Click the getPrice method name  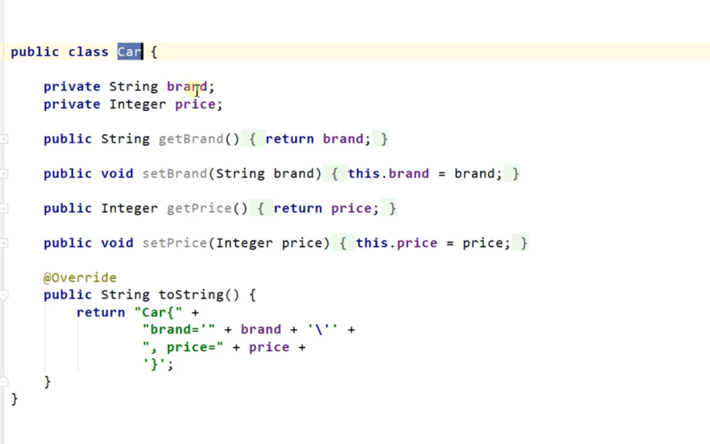click(x=200, y=209)
